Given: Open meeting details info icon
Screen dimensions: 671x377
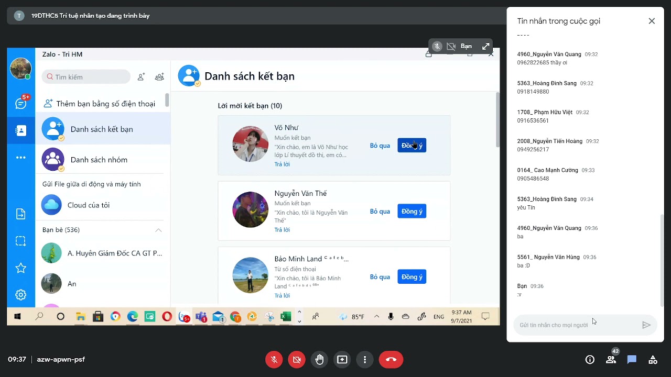Looking at the screenshot, I should 590,360.
